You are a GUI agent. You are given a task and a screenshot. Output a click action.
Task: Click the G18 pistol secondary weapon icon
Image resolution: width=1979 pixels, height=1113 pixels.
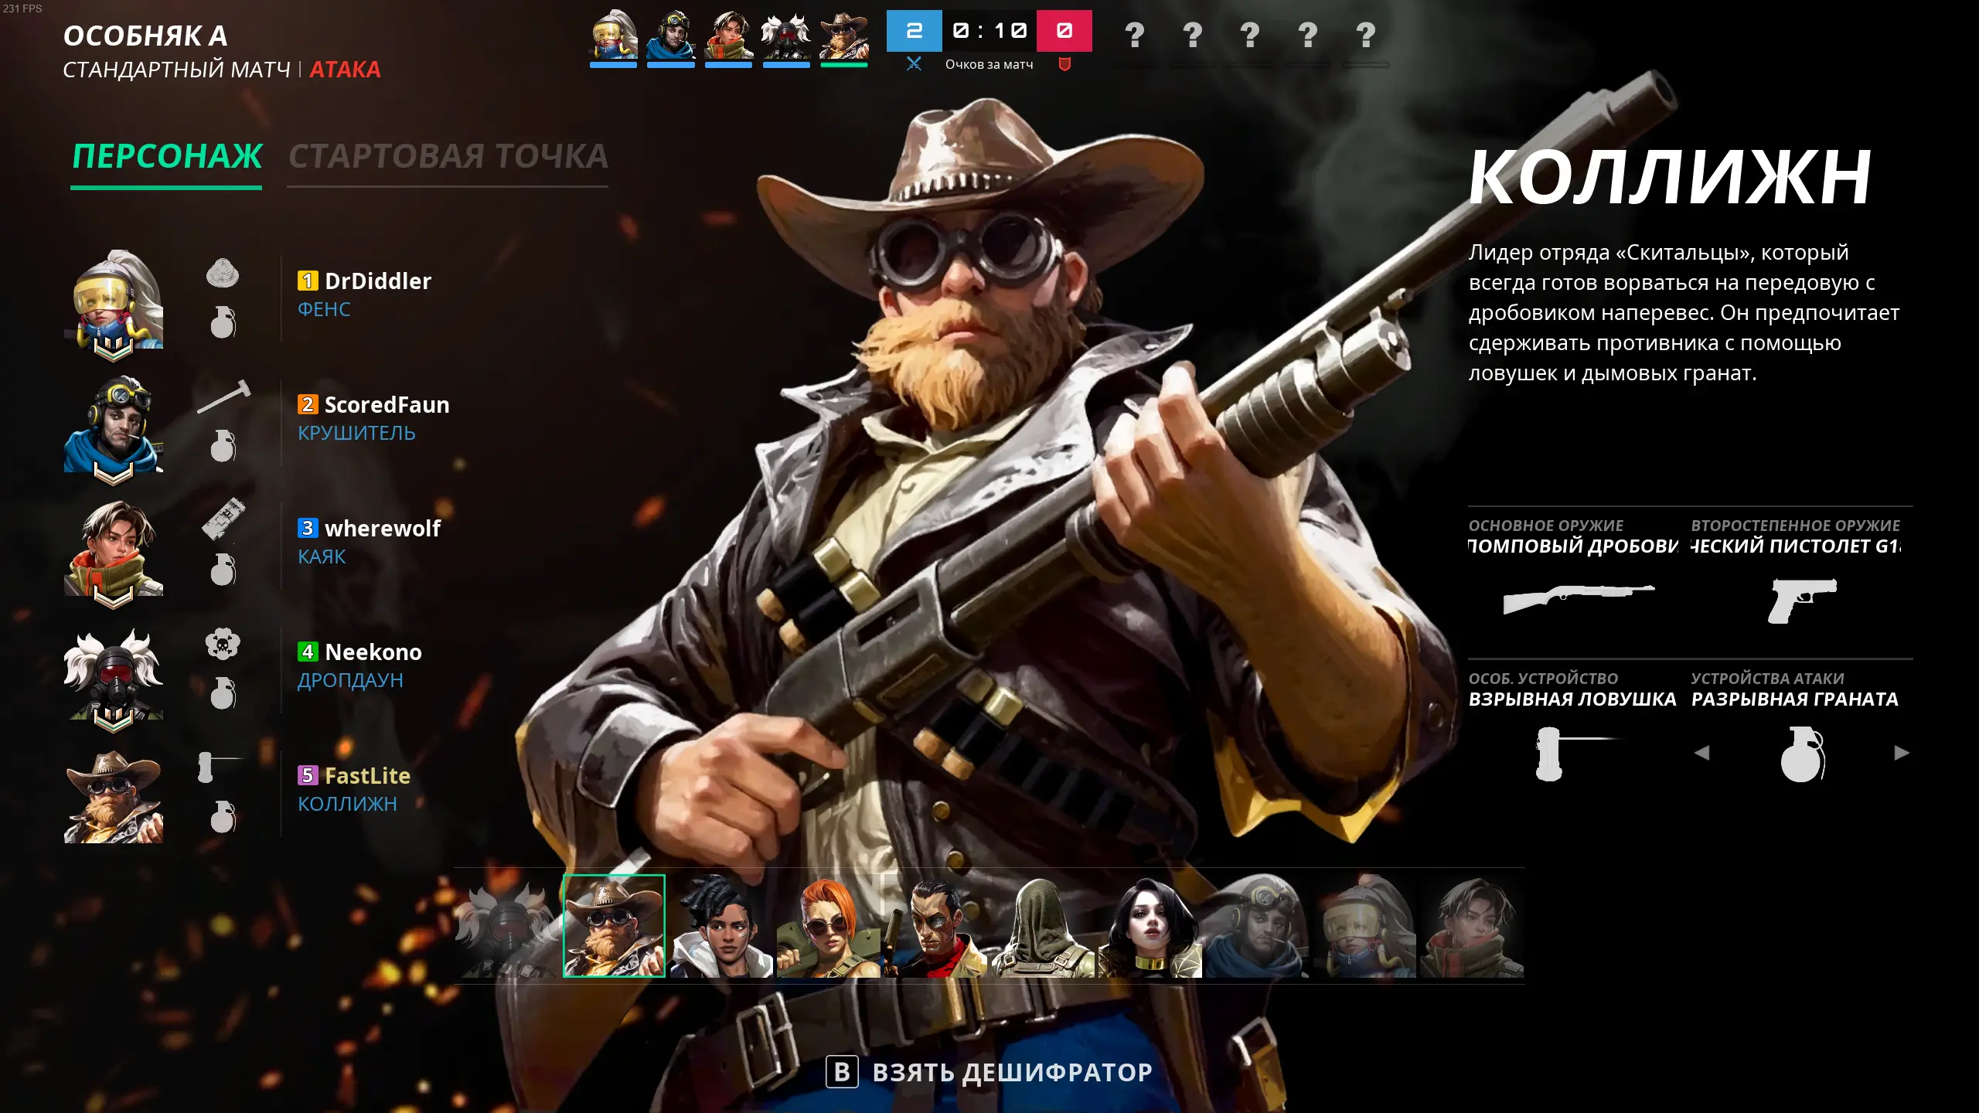click(x=1801, y=600)
